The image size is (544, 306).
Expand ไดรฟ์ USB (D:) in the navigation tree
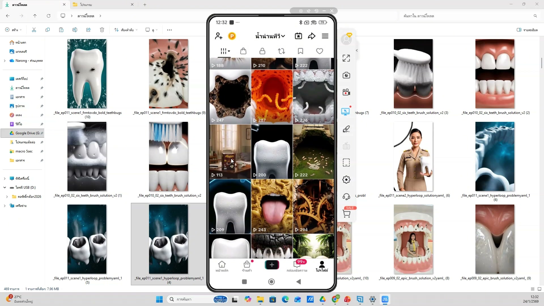(x=5, y=187)
